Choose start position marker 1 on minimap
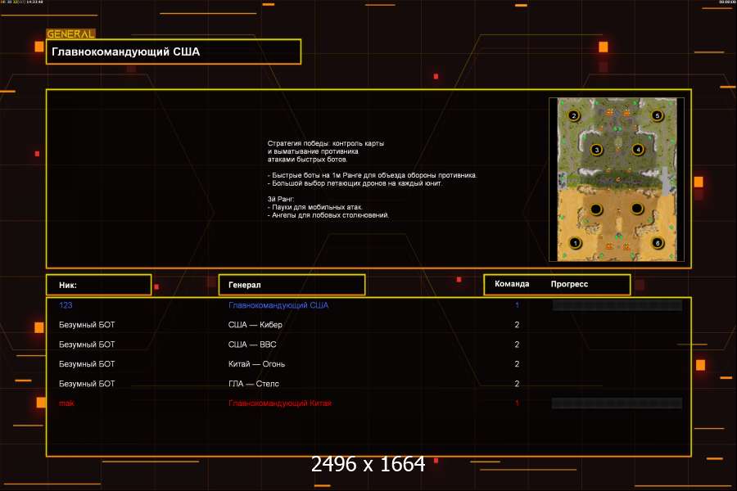 (575, 243)
